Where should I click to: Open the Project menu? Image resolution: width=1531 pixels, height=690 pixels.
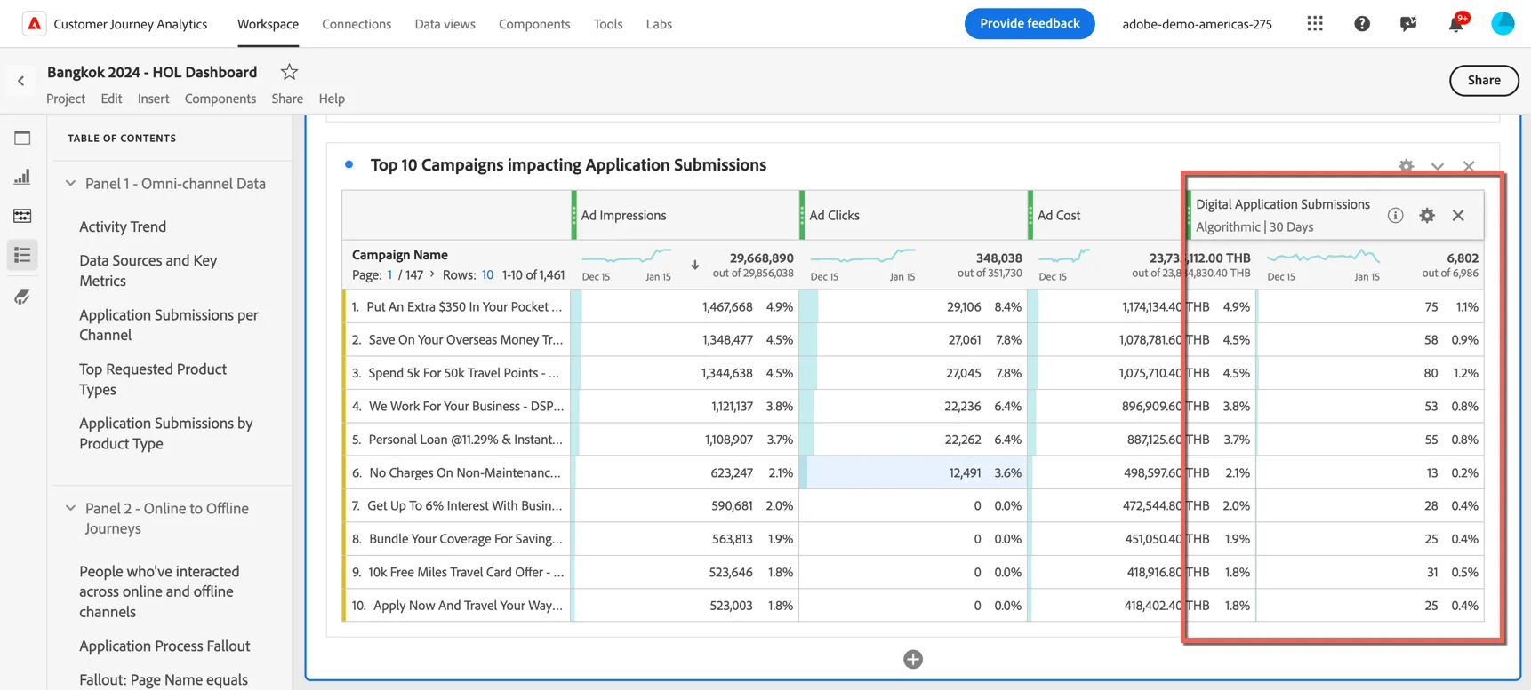(x=66, y=99)
